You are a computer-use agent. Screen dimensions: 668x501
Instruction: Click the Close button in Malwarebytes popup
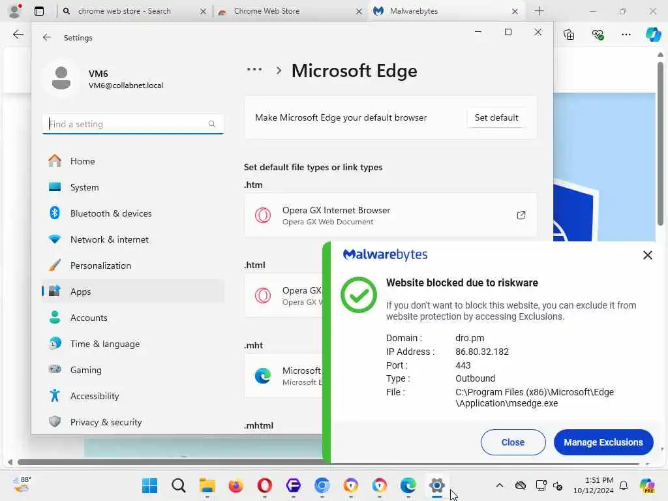pyautogui.click(x=513, y=442)
